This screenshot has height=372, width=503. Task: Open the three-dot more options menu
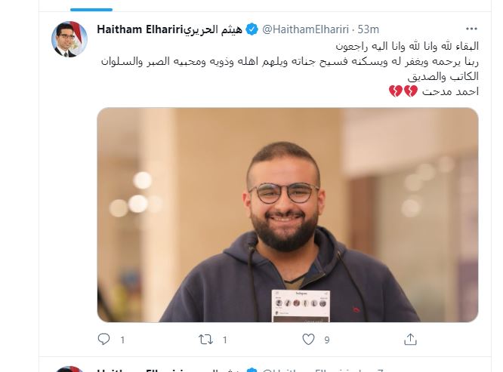[x=471, y=29]
